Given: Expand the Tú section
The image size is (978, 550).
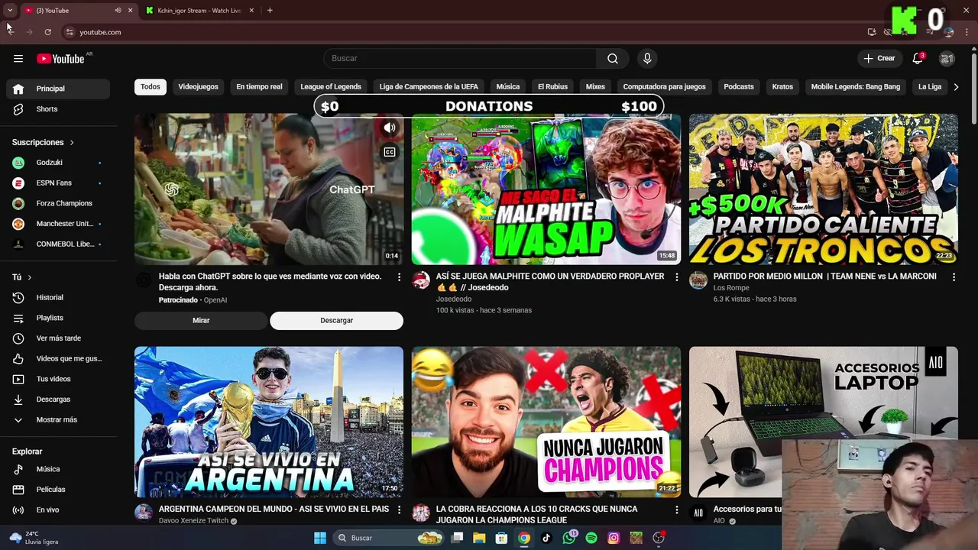Looking at the screenshot, I should click(x=22, y=277).
